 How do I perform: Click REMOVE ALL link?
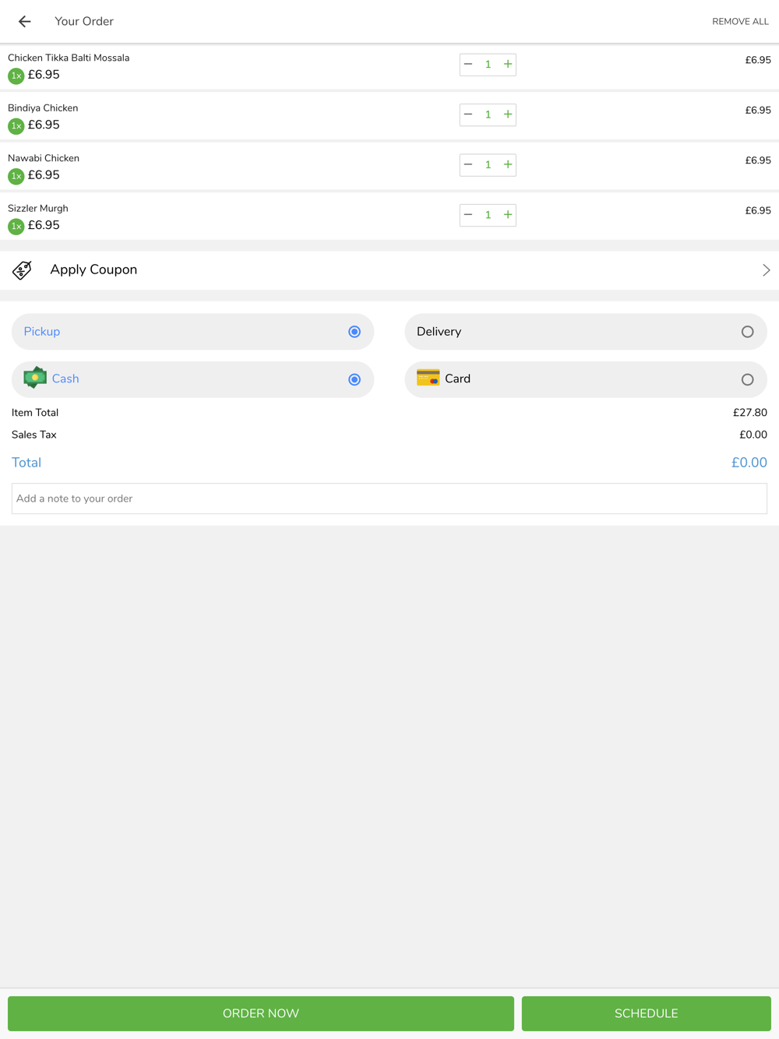click(x=740, y=22)
